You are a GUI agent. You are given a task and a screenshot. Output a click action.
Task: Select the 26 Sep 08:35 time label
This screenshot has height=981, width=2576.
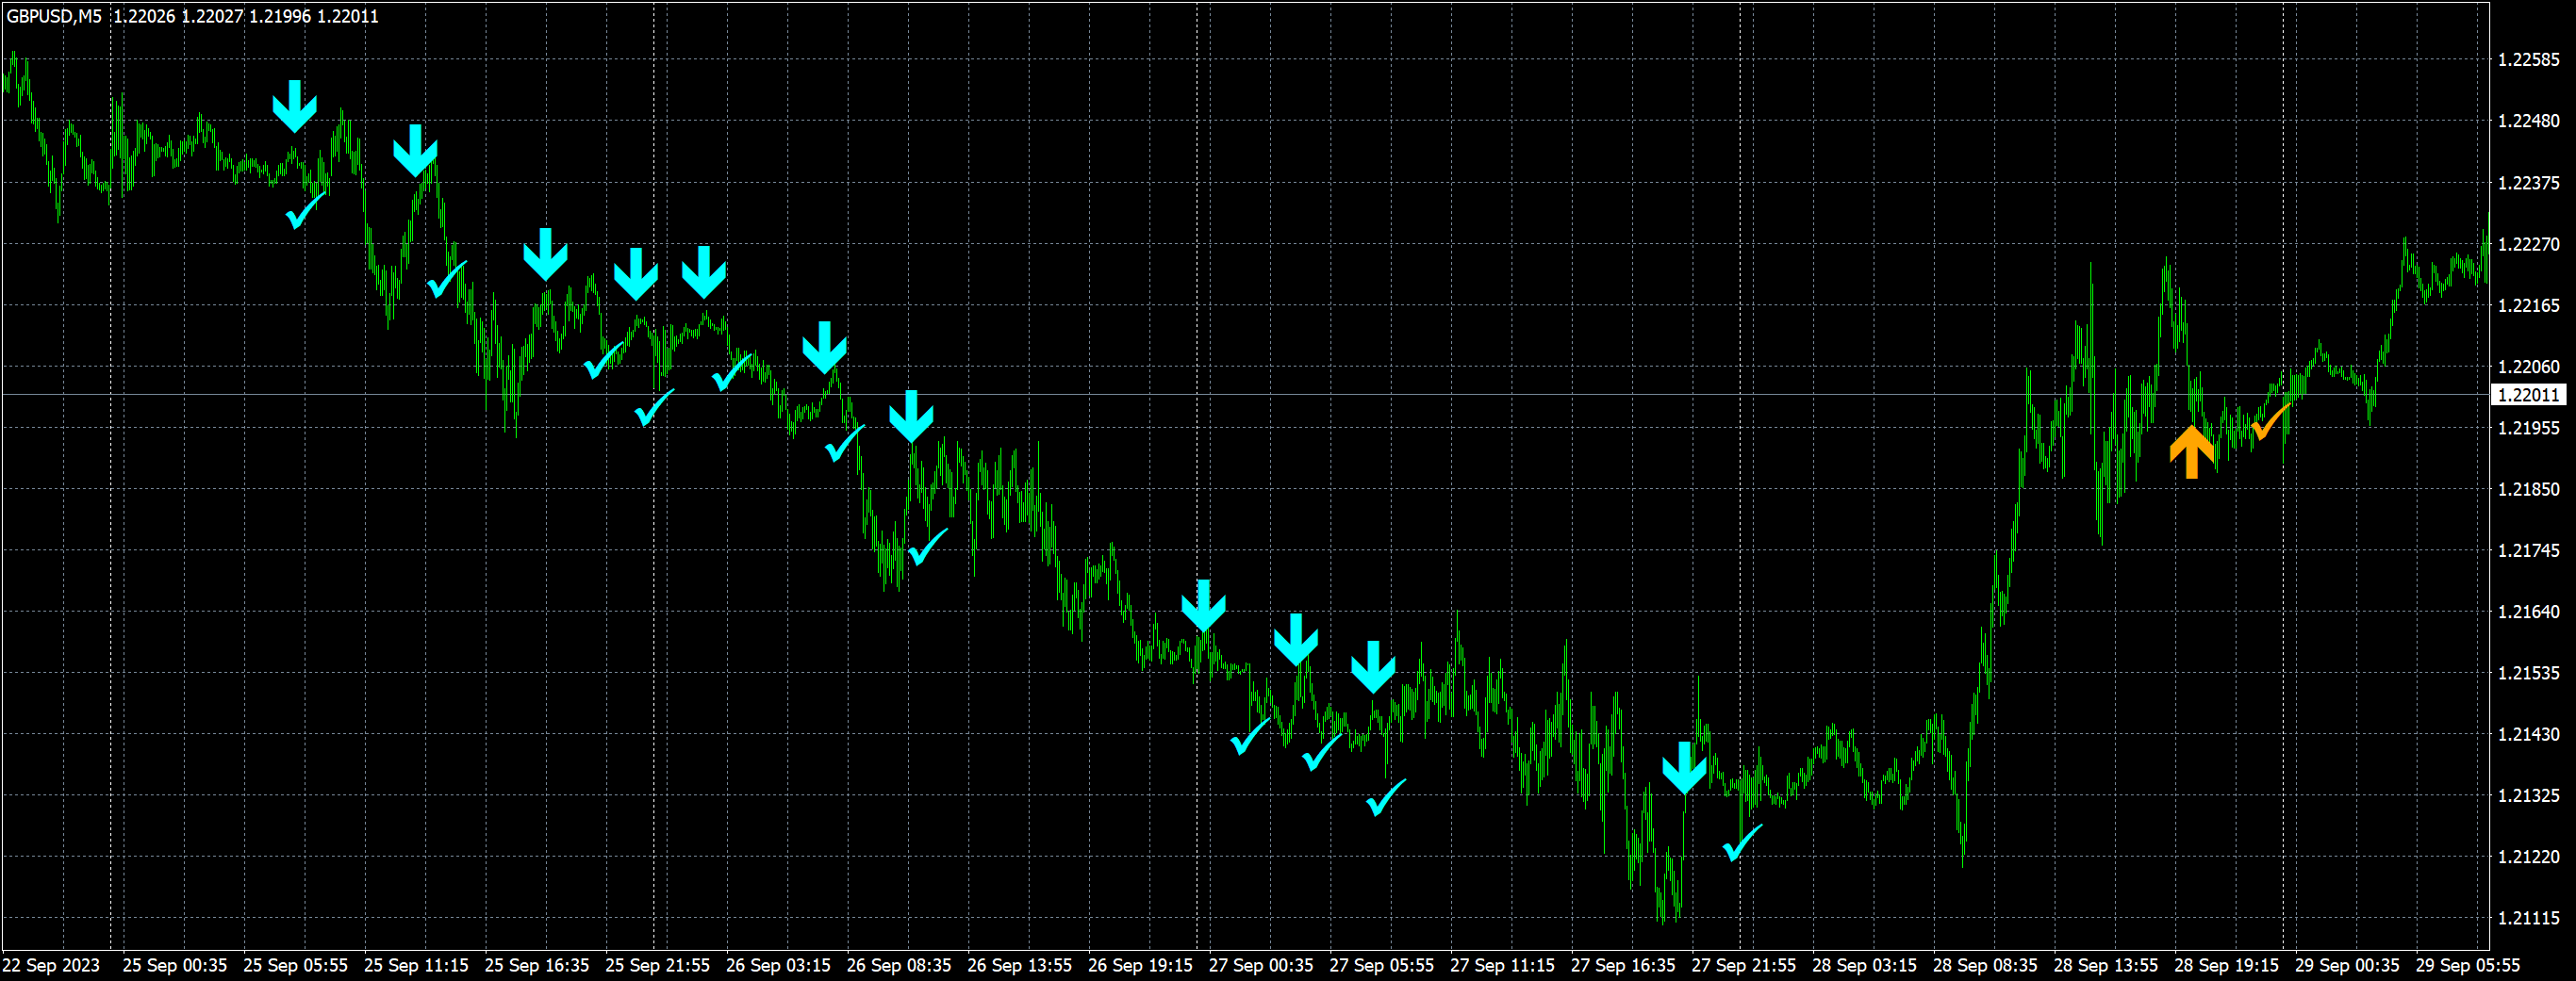coord(899,965)
